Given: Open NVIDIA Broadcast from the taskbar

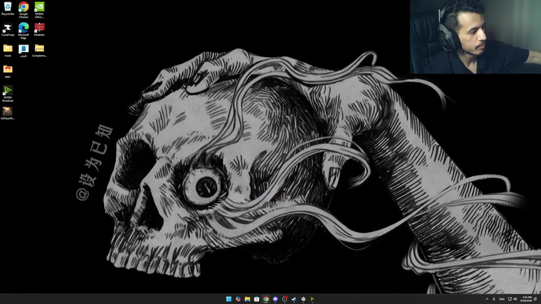Looking at the screenshot, I should (x=312, y=299).
